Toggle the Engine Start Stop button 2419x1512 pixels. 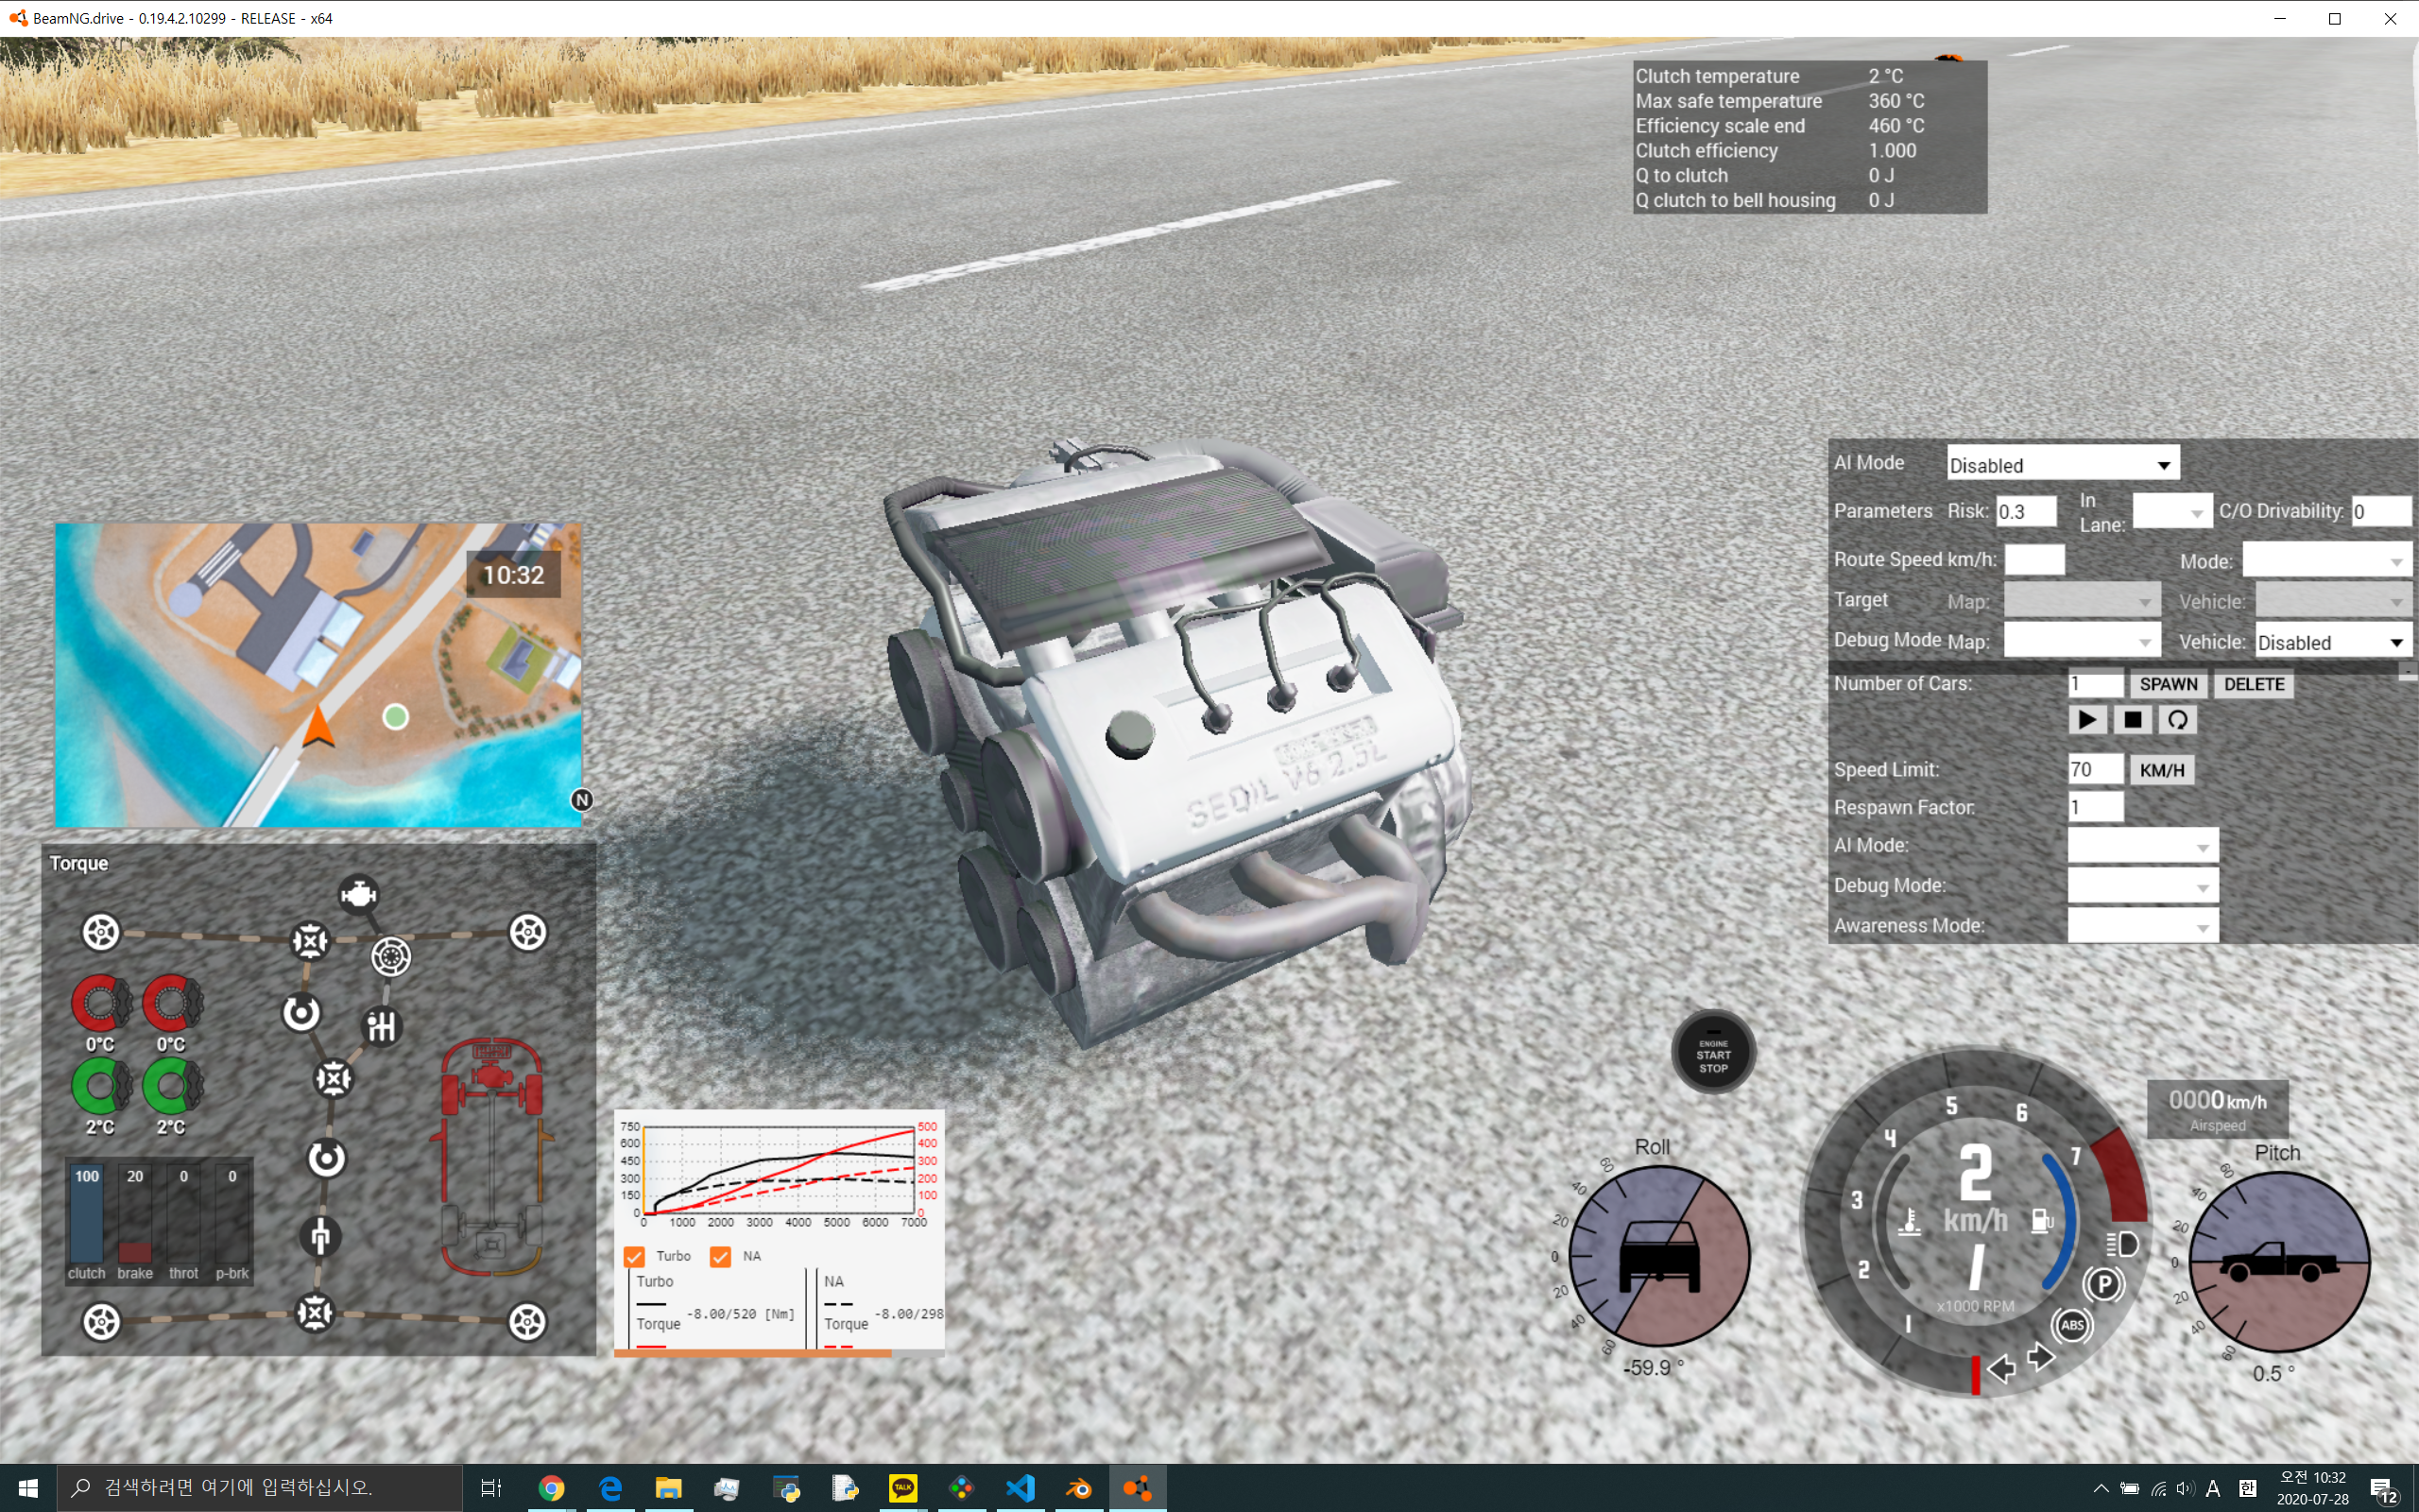point(1713,1052)
